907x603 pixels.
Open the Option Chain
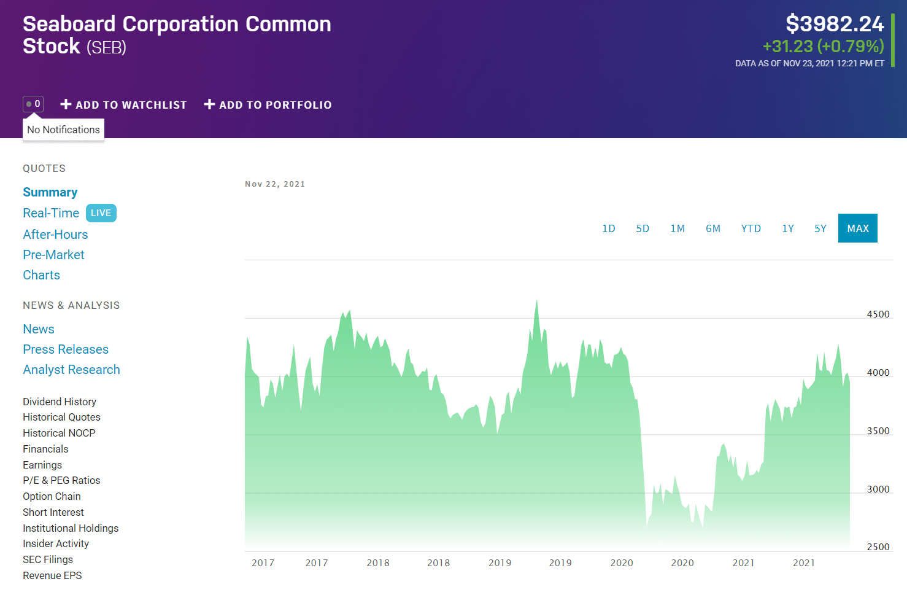click(52, 496)
